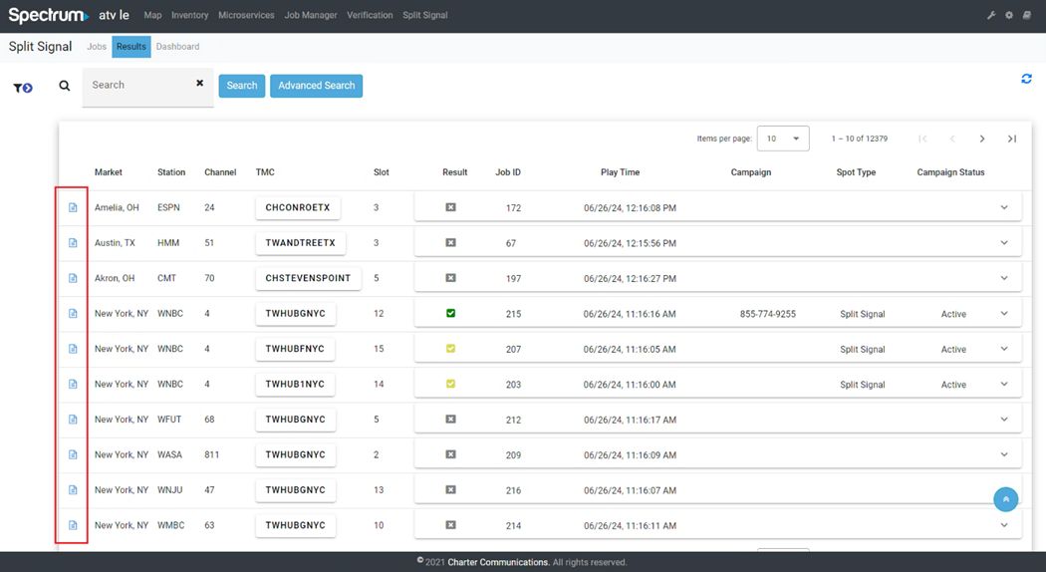Refresh results with the blue refresh icon

pyautogui.click(x=1026, y=79)
